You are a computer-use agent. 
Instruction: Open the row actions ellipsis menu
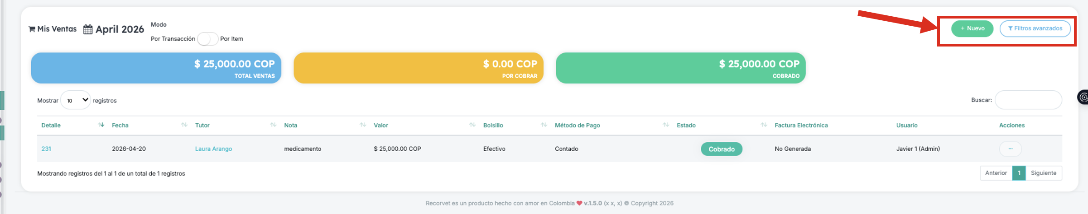tap(1010, 149)
